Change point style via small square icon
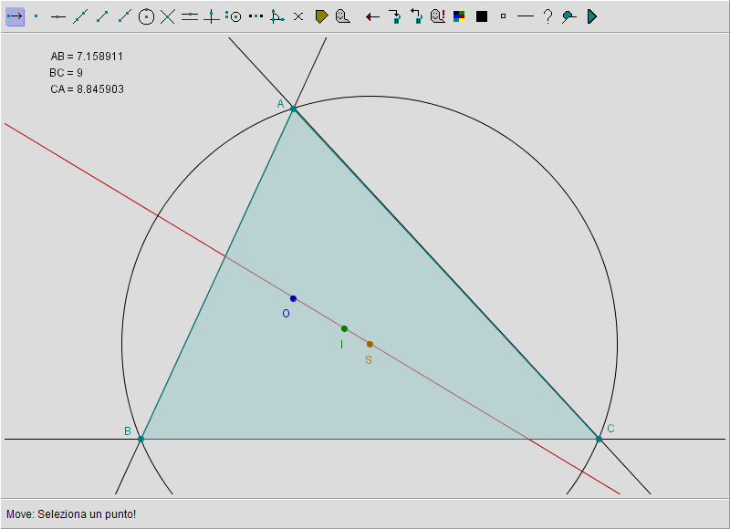 click(504, 16)
